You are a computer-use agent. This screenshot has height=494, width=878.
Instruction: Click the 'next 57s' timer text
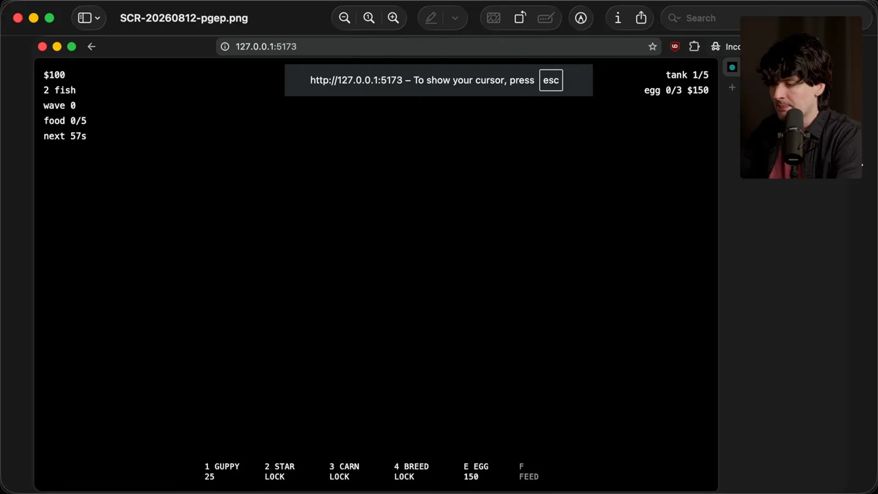click(65, 136)
